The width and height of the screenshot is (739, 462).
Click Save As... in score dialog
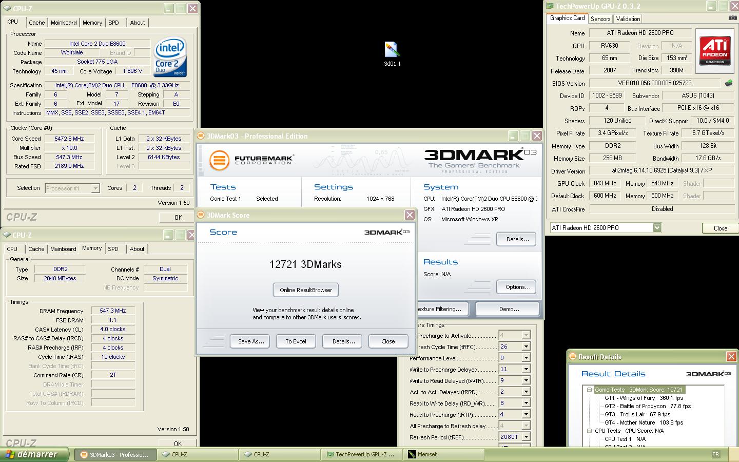click(250, 341)
